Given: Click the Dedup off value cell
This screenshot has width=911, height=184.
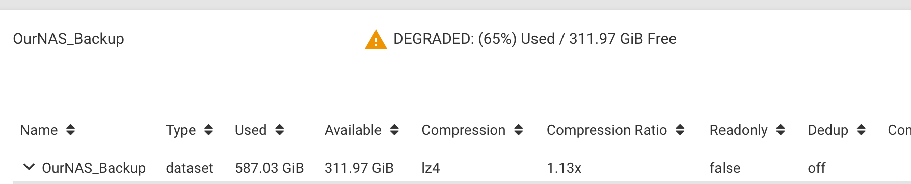Looking at the screenshot, I should tap(817, 168).
